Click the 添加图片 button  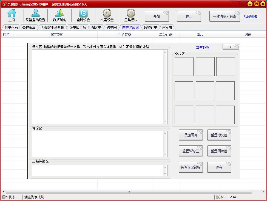tap(191, 135)
